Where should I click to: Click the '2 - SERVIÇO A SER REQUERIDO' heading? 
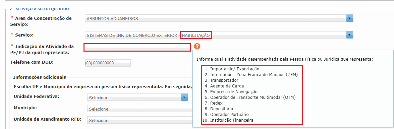[x=39, y=9]
